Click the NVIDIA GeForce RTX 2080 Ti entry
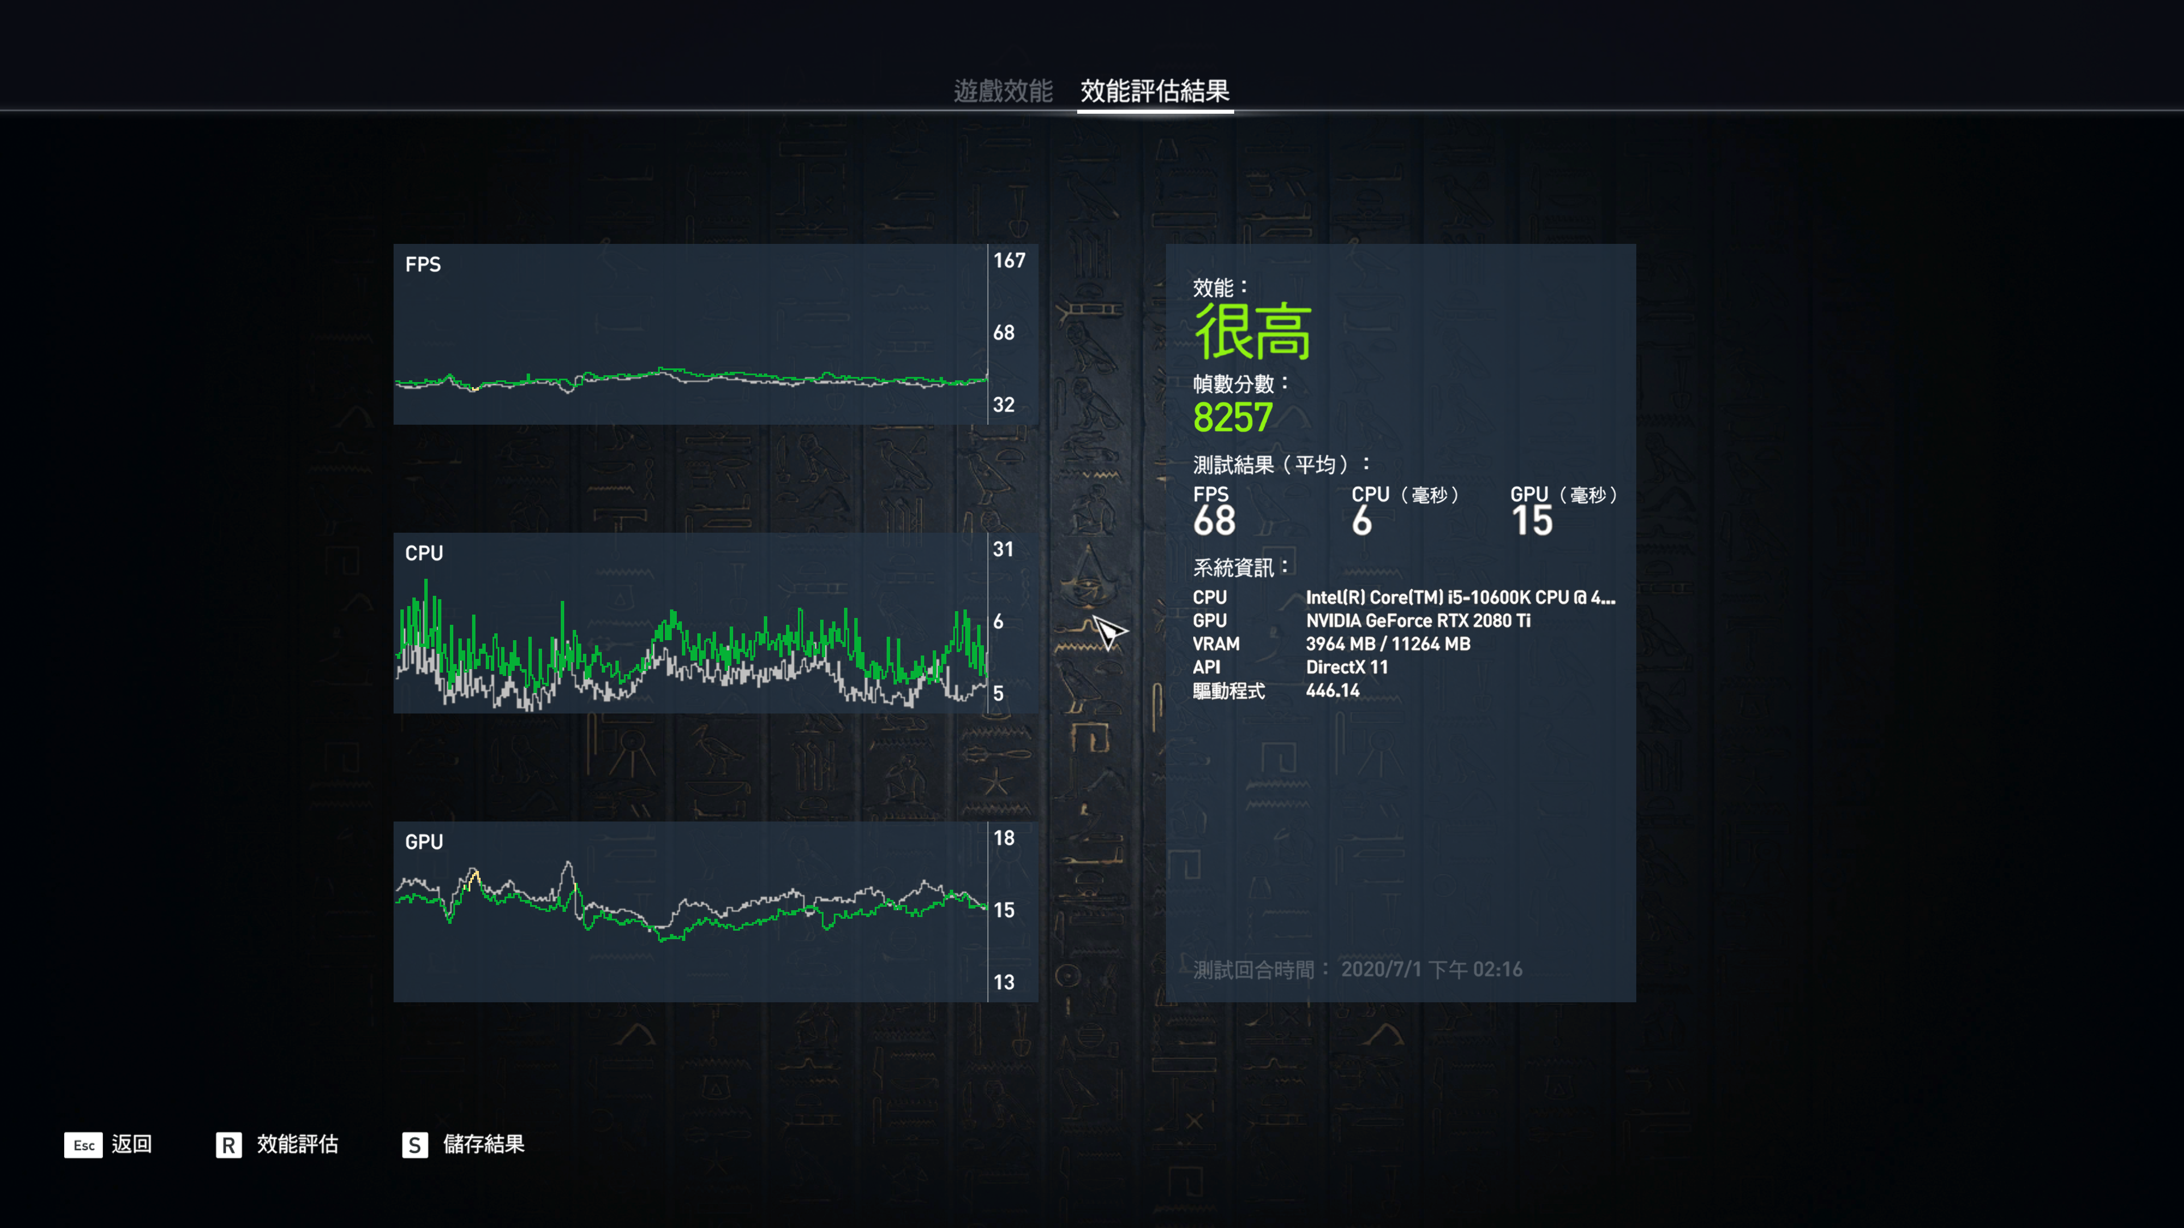2184x1228 pixels. pos(1417,620)
